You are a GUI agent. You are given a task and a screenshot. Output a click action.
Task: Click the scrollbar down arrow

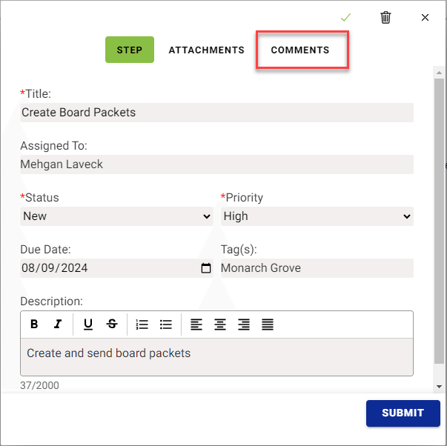click(x=439, y=387)
